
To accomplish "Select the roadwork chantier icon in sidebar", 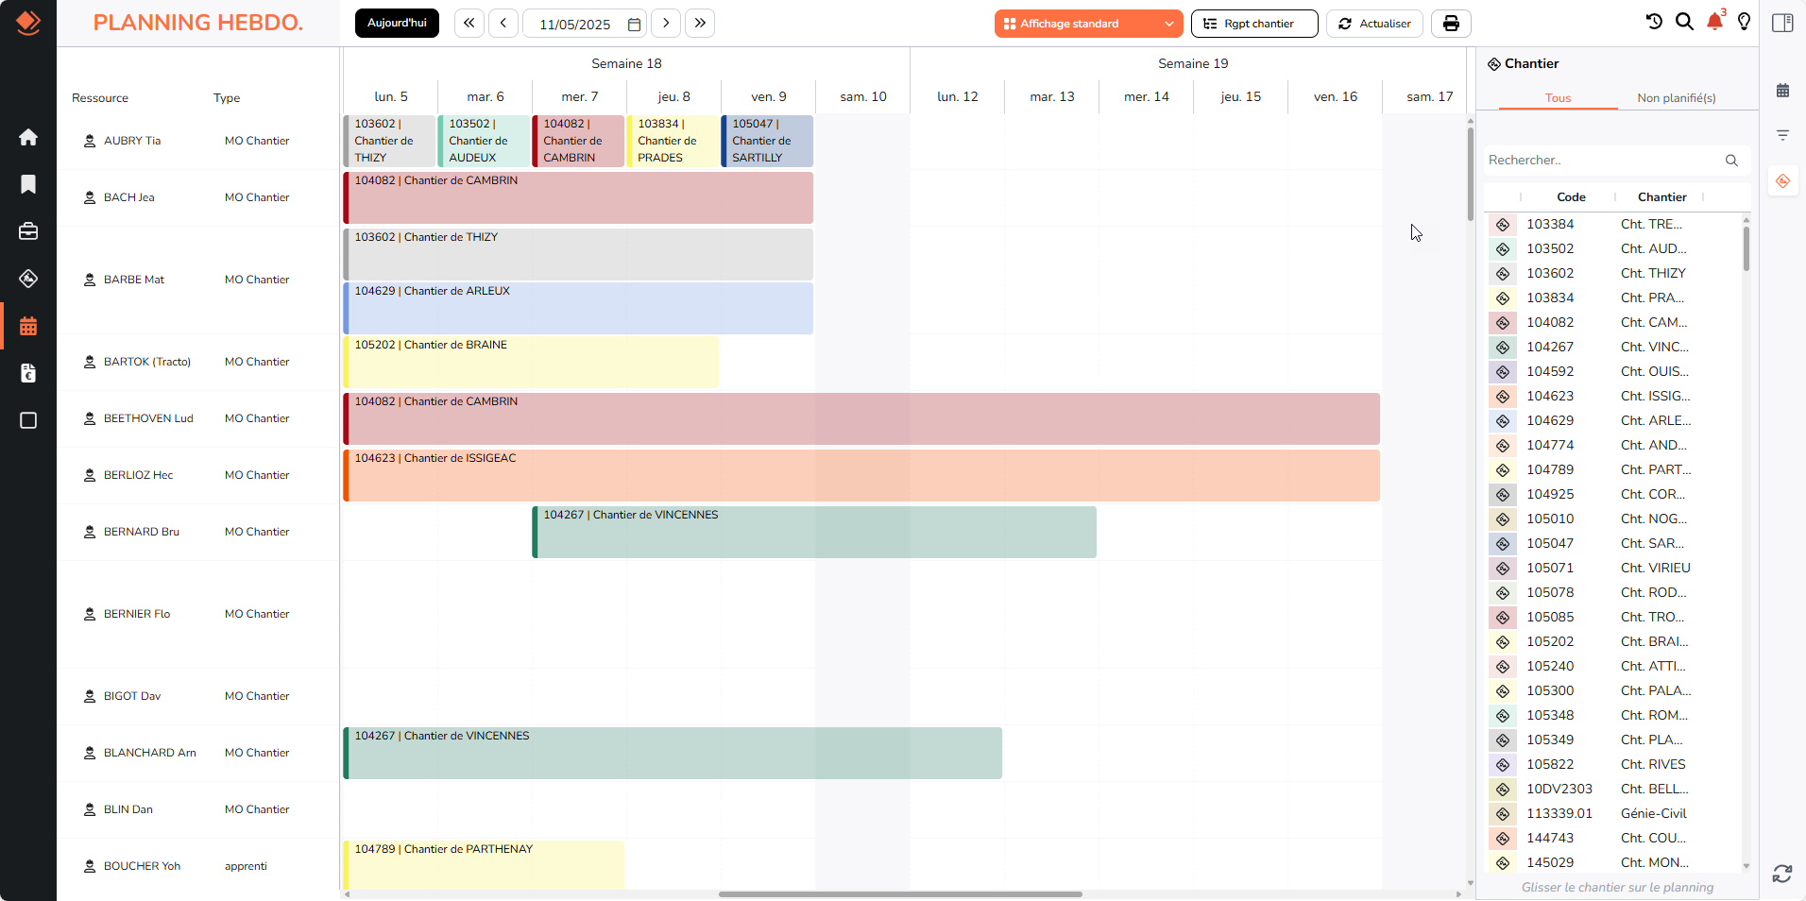I will [28, 279].
